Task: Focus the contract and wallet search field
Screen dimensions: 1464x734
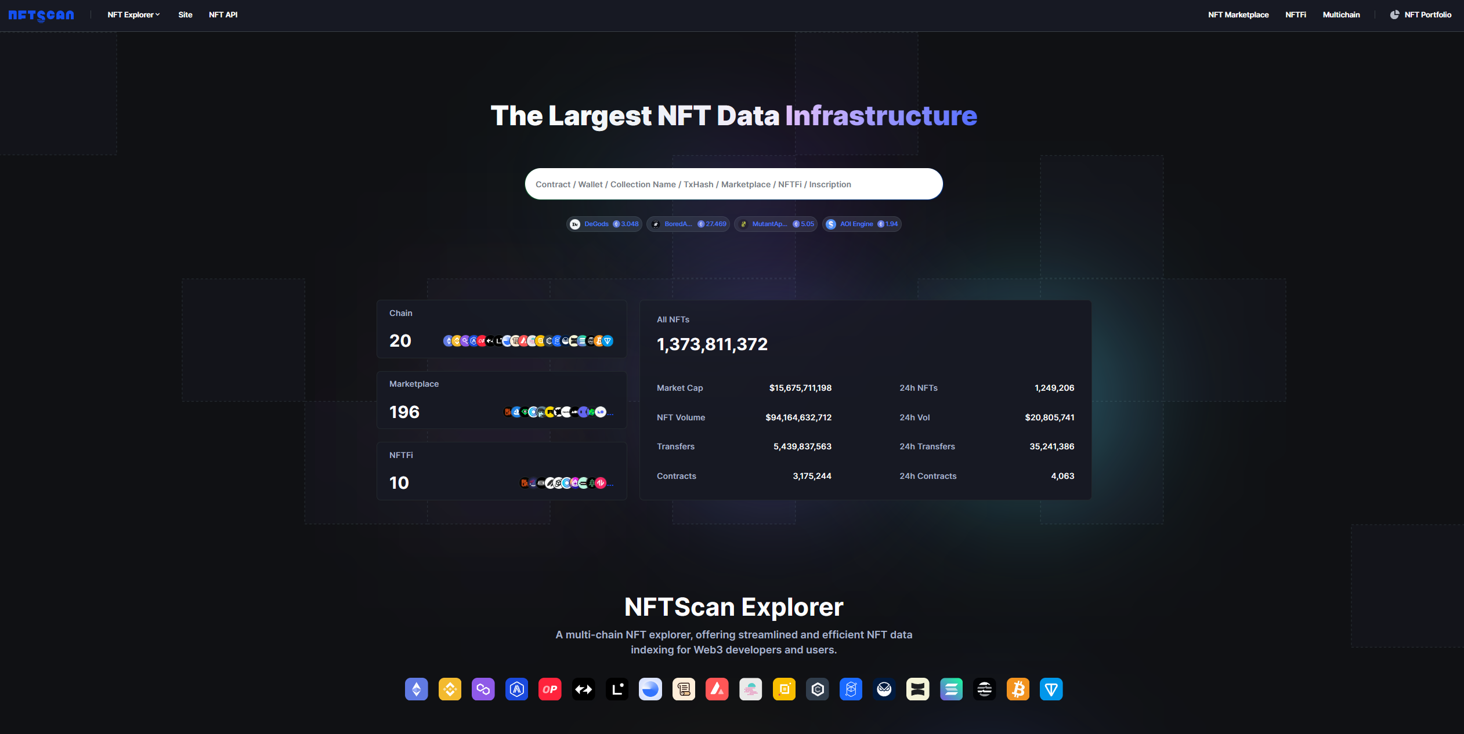Action: coord(733,184)
